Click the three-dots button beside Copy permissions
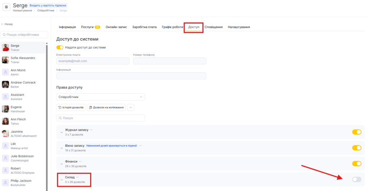368x191 pixels. [x=131, y=107]
